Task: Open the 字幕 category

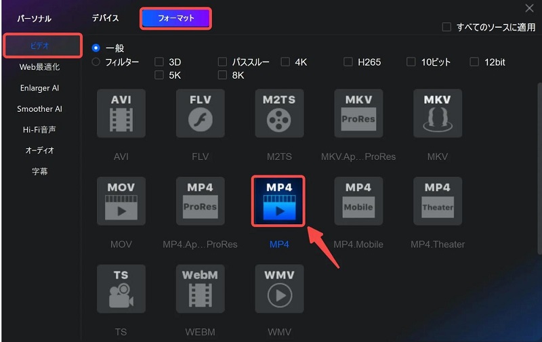Action: point(39,171)
